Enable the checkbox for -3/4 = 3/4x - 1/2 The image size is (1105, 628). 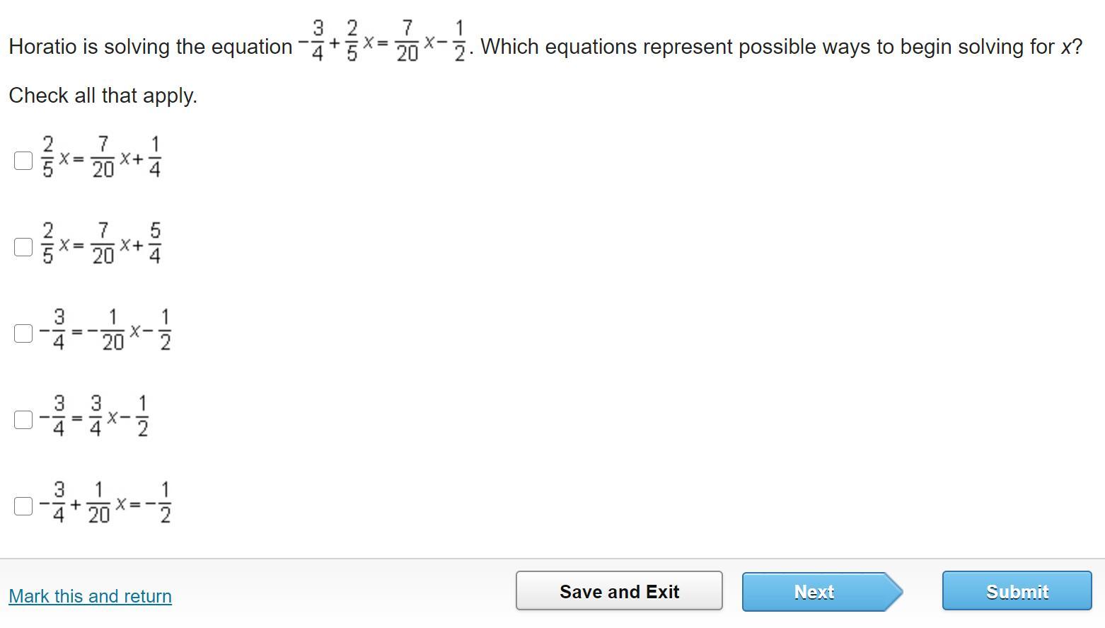click(23, 420)
